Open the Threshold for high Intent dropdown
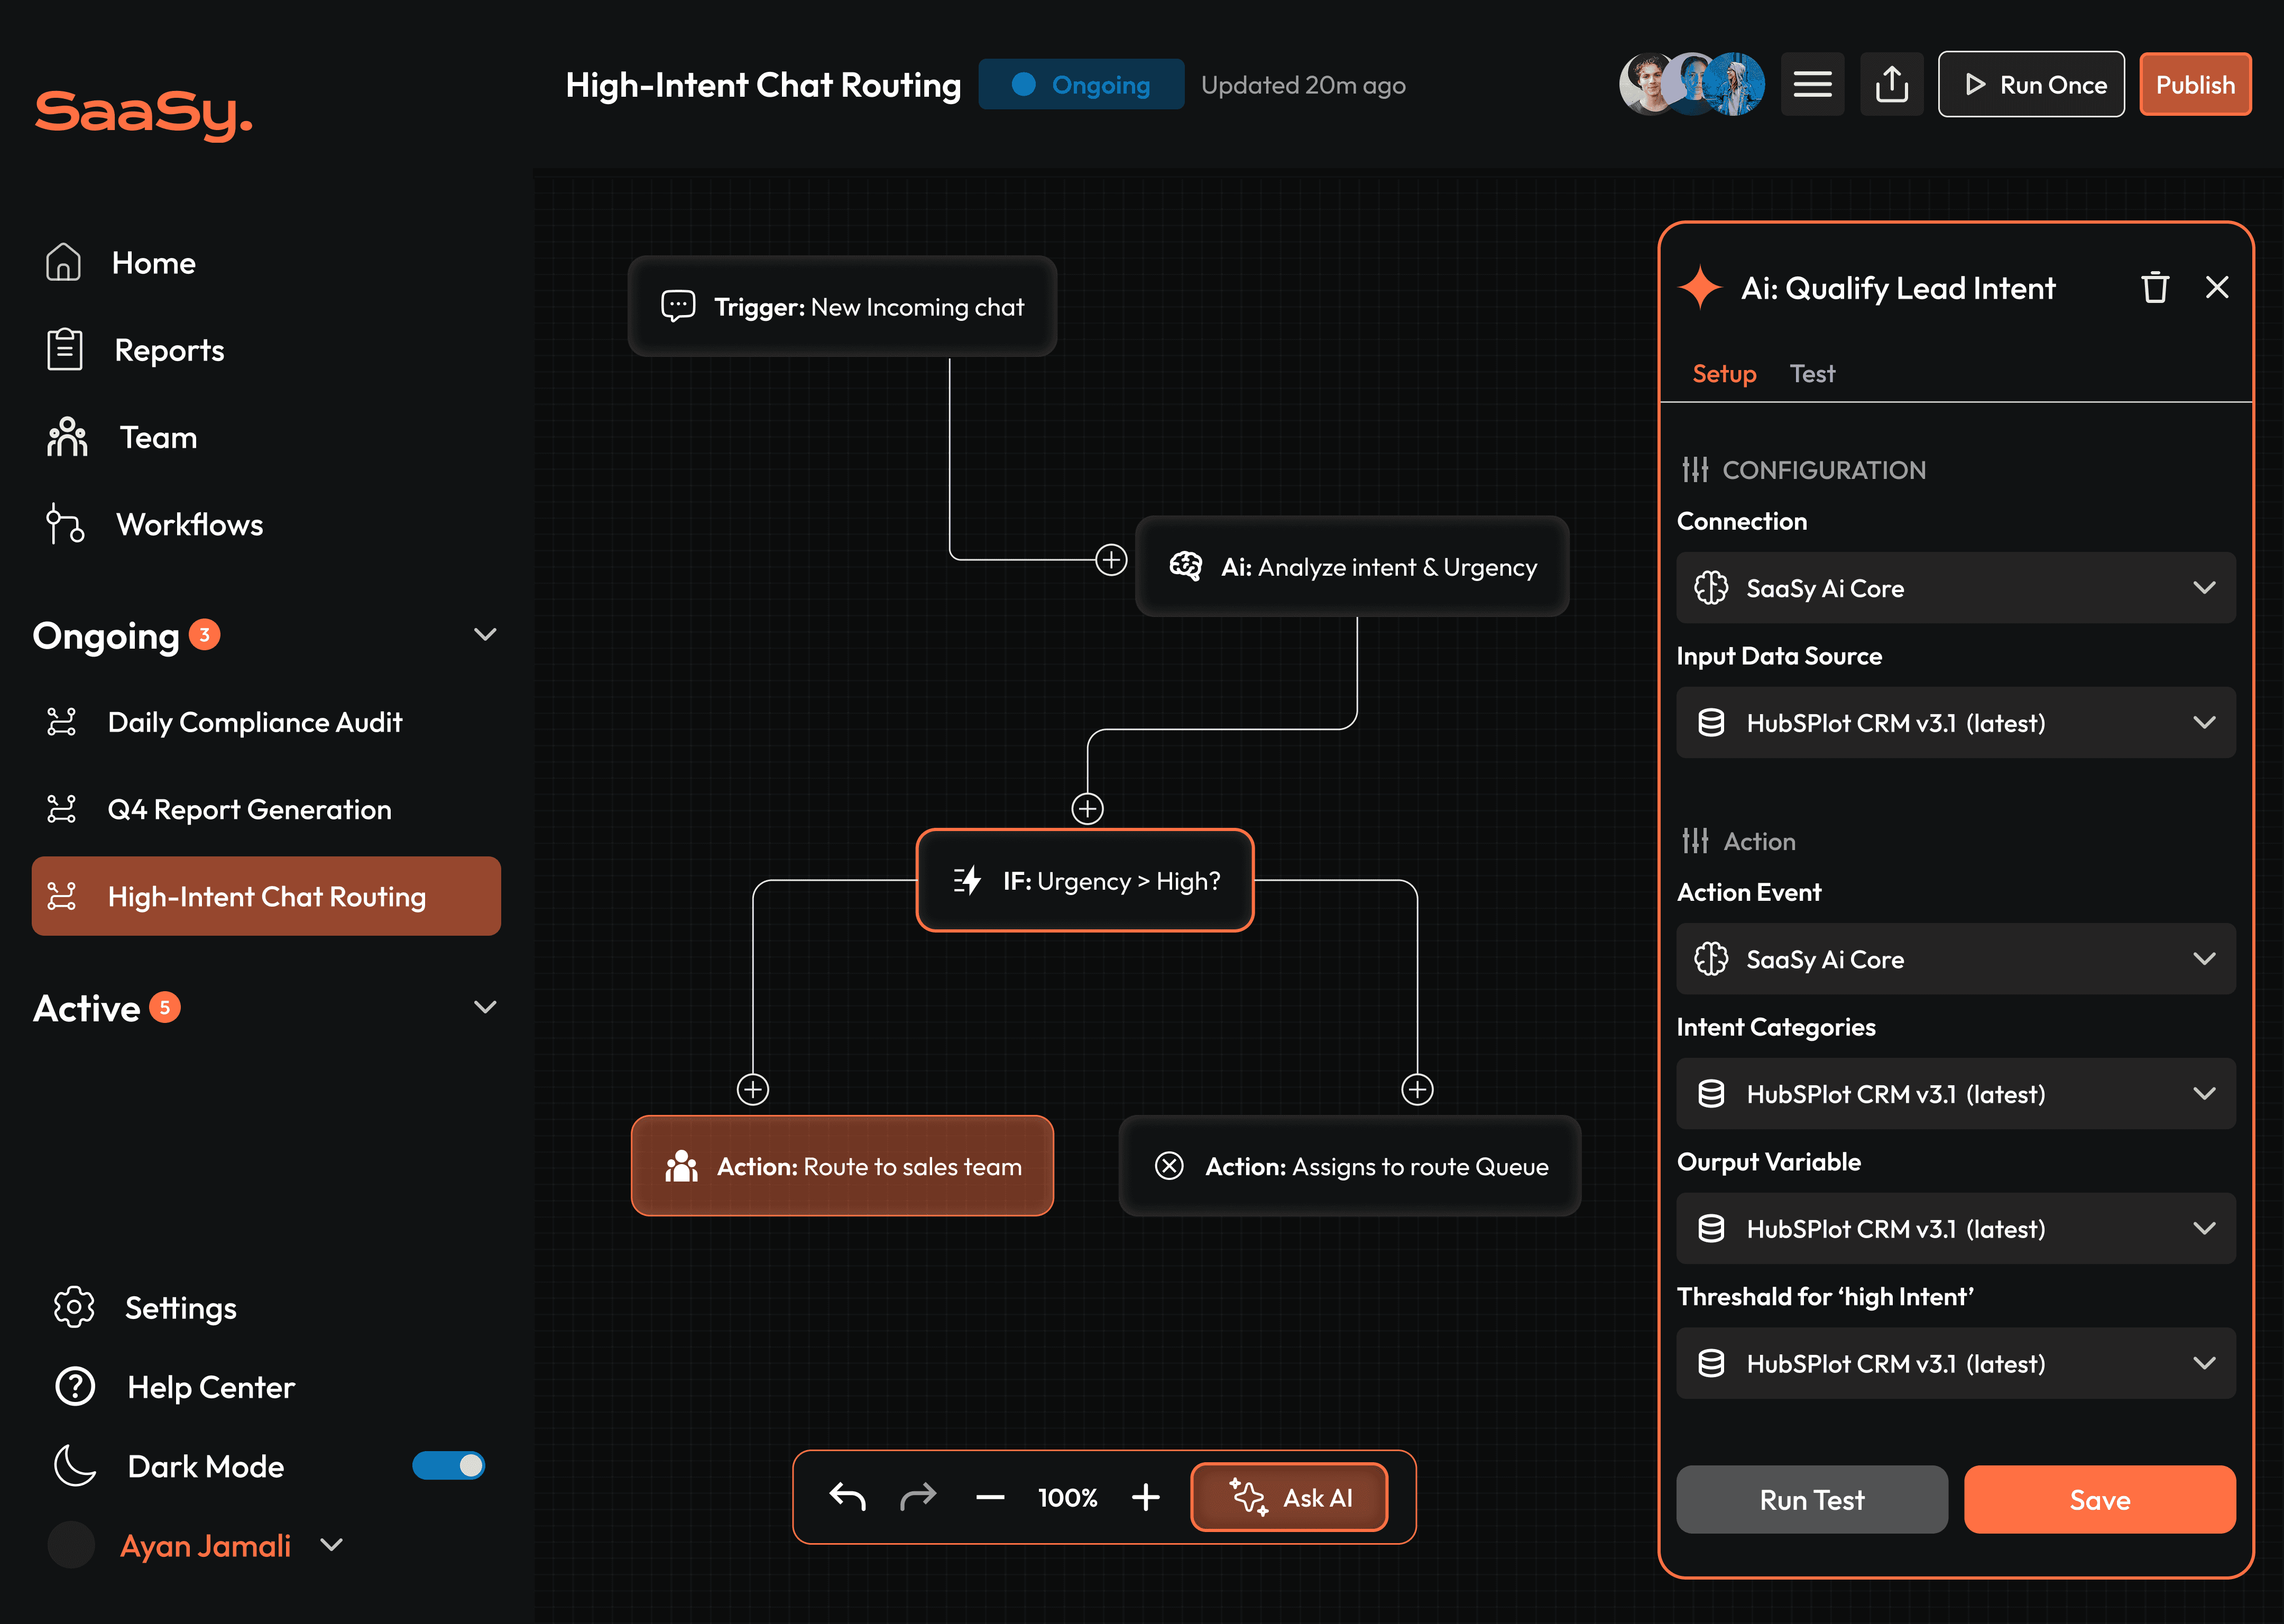Image resolution: width=2284 pixels, height=1624 pixels. click(x=1955, y=1364)
